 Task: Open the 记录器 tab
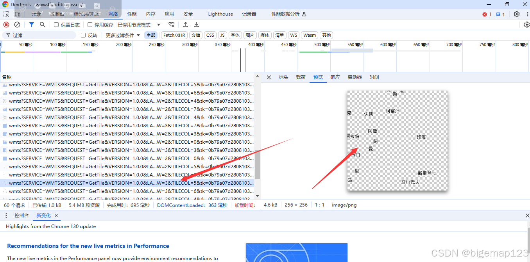tap(249, 14)
